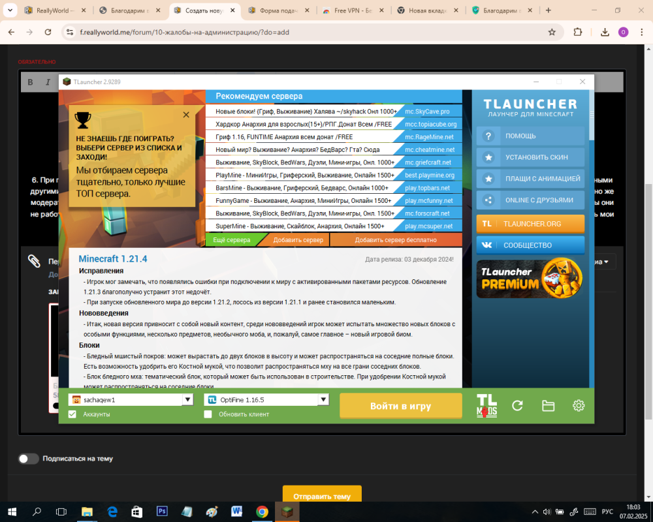
Task: Select mc.cheatmine.net server address
Action: pos(430,150)
